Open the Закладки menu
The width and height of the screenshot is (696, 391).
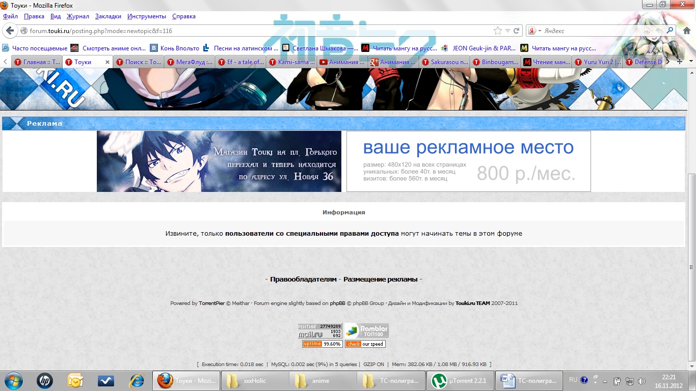pyautogui.click(x=107, y=16)
